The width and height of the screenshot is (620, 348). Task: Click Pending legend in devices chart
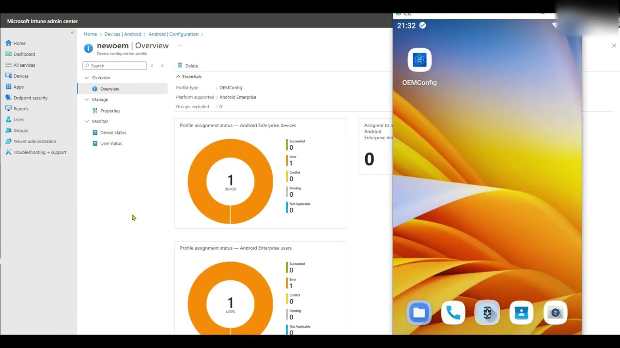[x=294, y=192]
